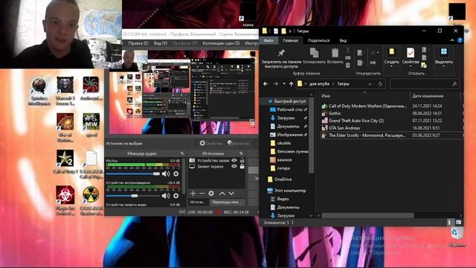Toggle the lock on the video capture device source
This screenshot has height=268, width=476.
242,160
